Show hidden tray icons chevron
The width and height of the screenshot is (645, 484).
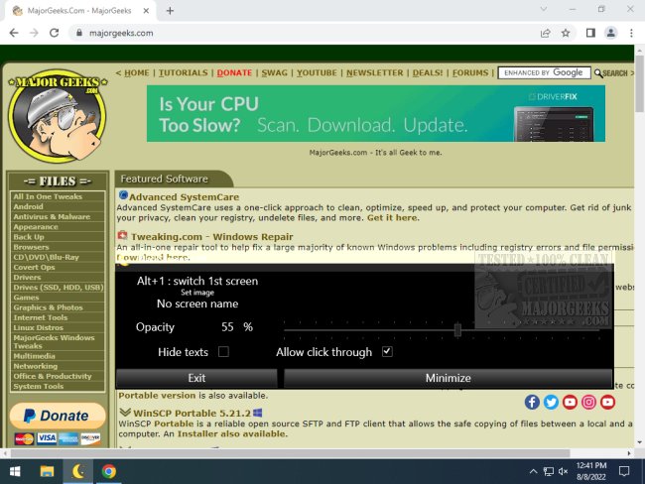click(533, 471)
